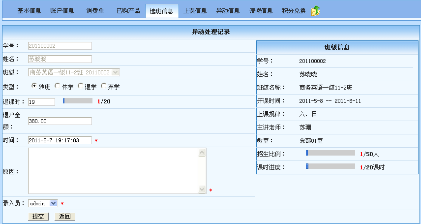The width and height of the screenshot is (421, 224).
Task: Click the 课时进度 progress bar
Action: 331,166
